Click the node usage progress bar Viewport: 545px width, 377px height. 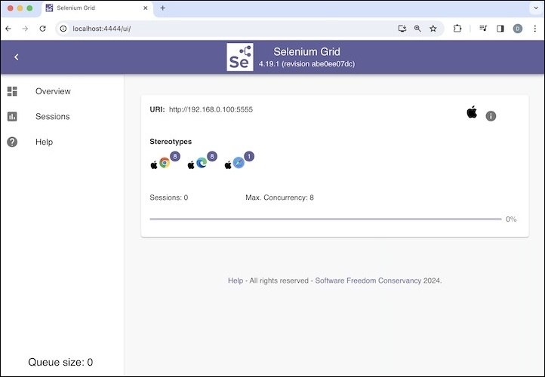click(x=325, y=219)
